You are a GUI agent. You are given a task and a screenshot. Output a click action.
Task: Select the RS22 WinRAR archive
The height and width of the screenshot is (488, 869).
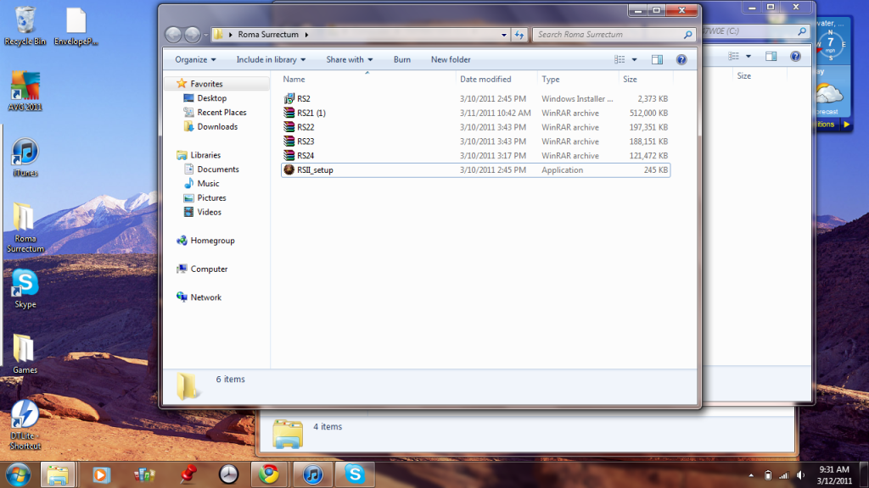[305, 127]
